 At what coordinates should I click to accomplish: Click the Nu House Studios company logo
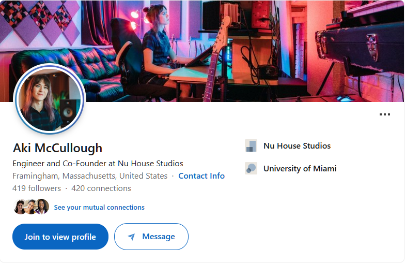(x=251, y=146)
